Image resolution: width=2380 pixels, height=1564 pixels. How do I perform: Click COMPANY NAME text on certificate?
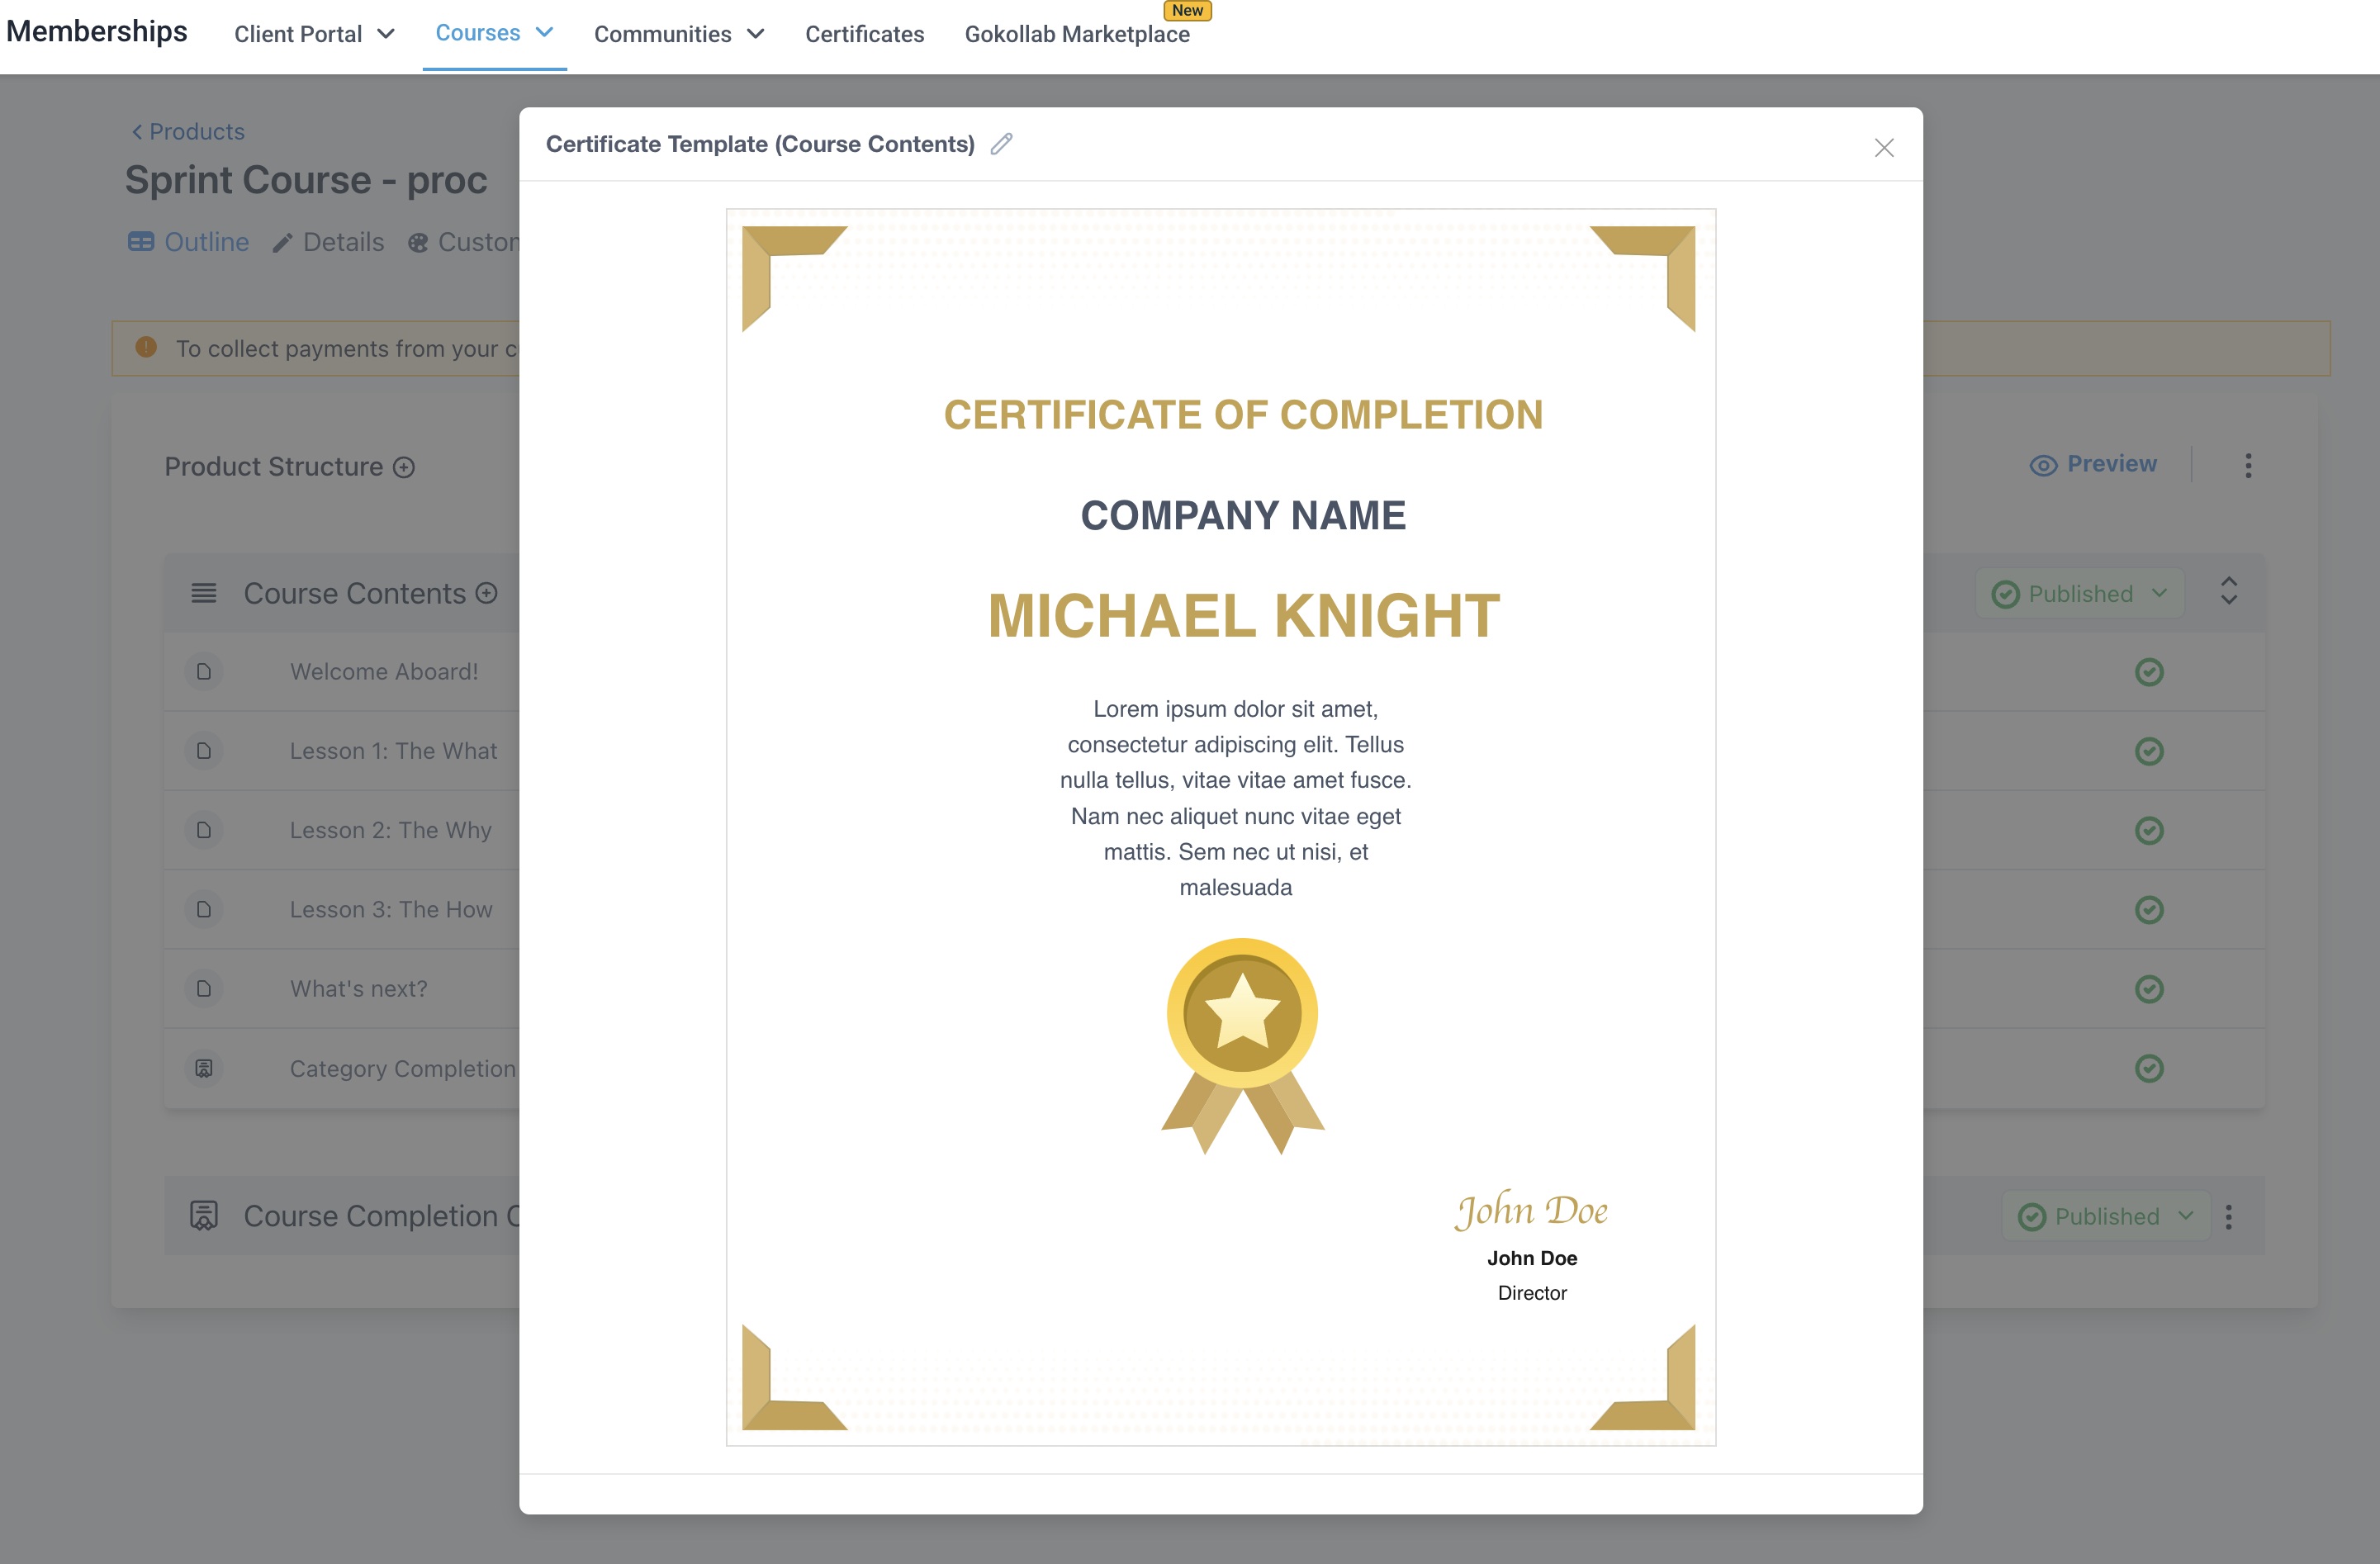coord(1243,515)
